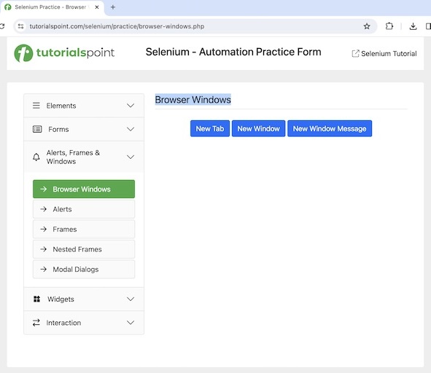The image size is (431, 373).
Task: Click the external link icon beside Selenium Tutorial
Action: tap(355, 54)
